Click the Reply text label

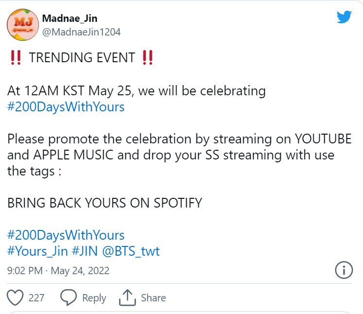pyautogui.click(x=94, y=298)
